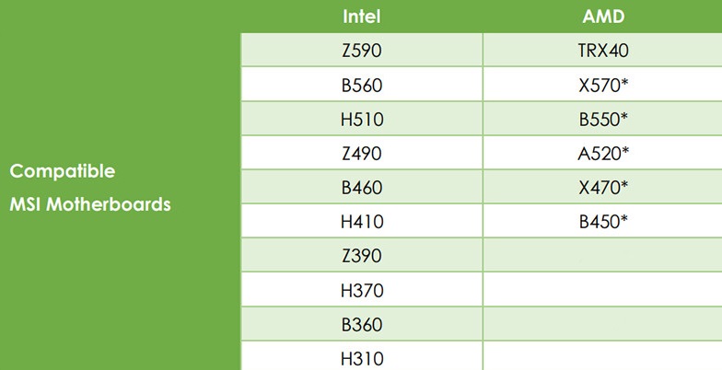This screenshot has height=370, width=722.
Task: Click the X470* entry
Action: click(x=602, y=187)
